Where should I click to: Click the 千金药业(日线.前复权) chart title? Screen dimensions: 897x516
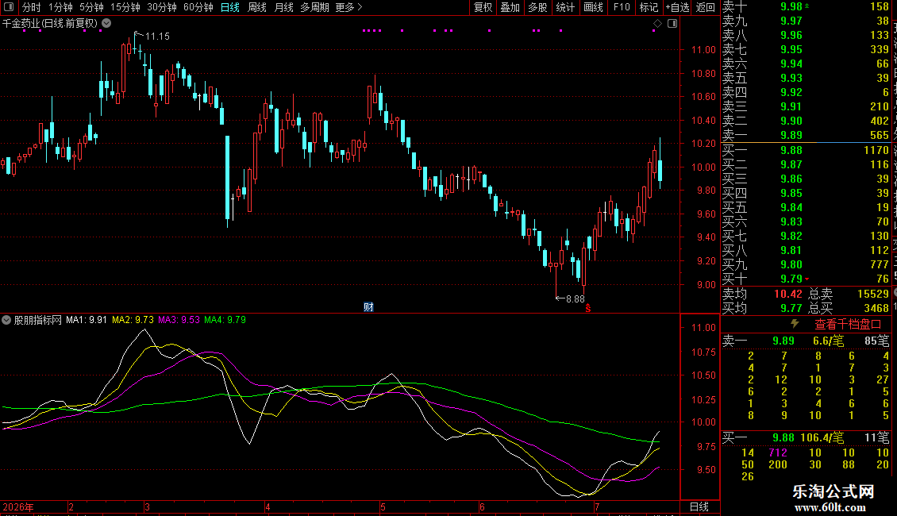(x=50, y=24)
